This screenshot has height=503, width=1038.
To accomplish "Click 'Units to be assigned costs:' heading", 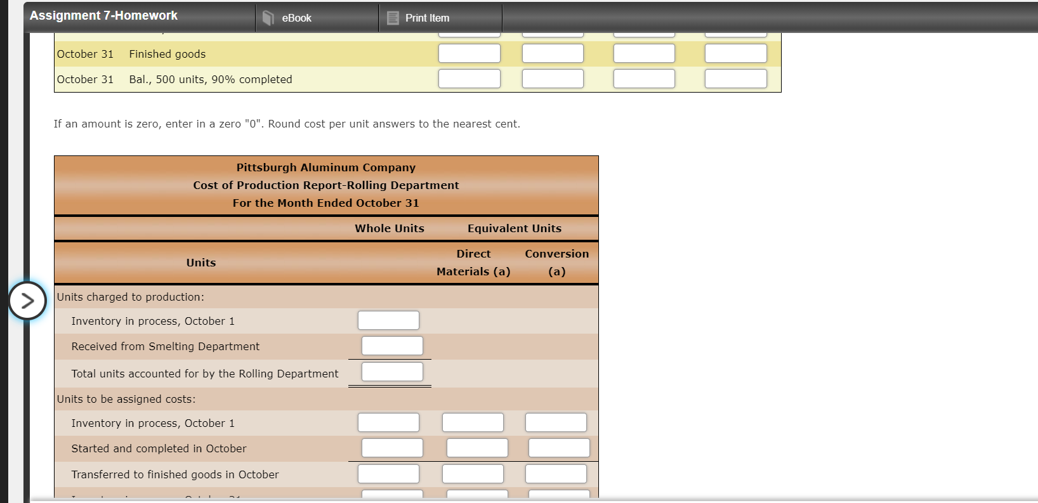I will click(x=126, y=399).
